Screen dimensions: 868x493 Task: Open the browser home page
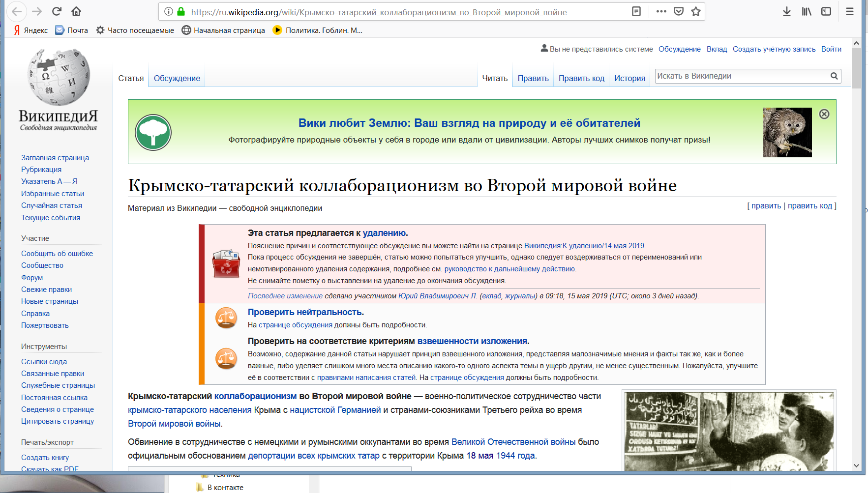pyautogui.click(x=76, y=11)
